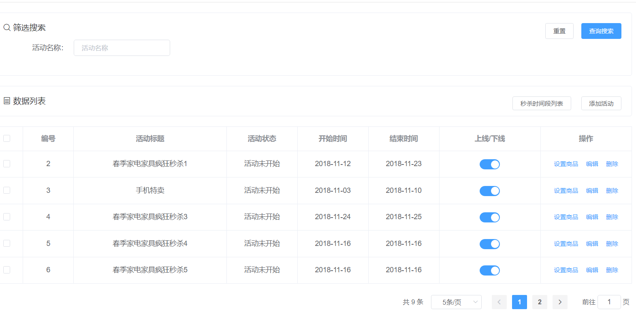Click 编辑 for 春季家电家具疯狂秒杀3
The height and width of the screenshot is (314, 636).
pos(592,217)
